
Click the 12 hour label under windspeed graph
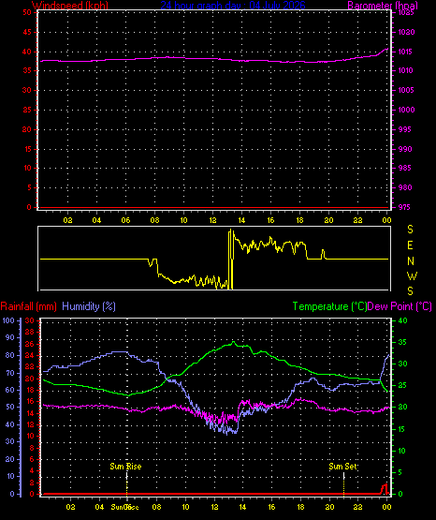point(212,220)
